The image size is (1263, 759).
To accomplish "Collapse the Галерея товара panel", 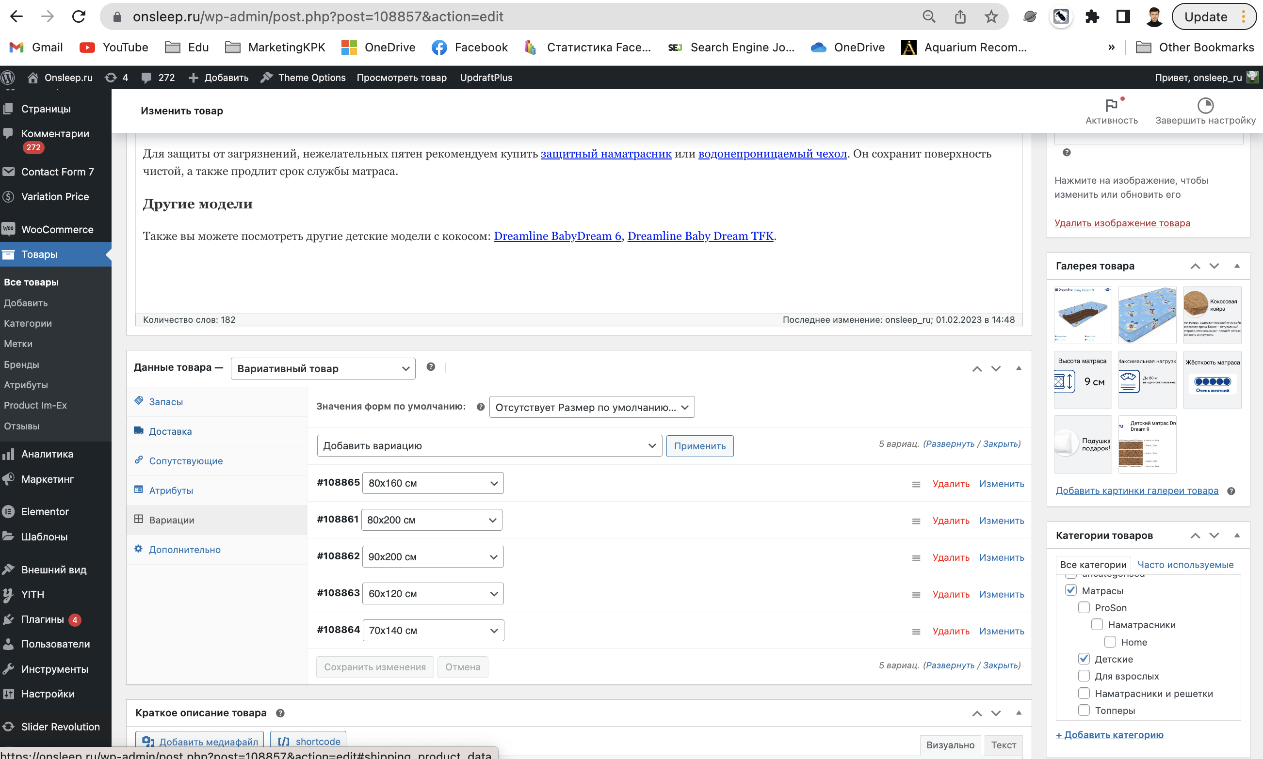I will (x=1237, y=266).
